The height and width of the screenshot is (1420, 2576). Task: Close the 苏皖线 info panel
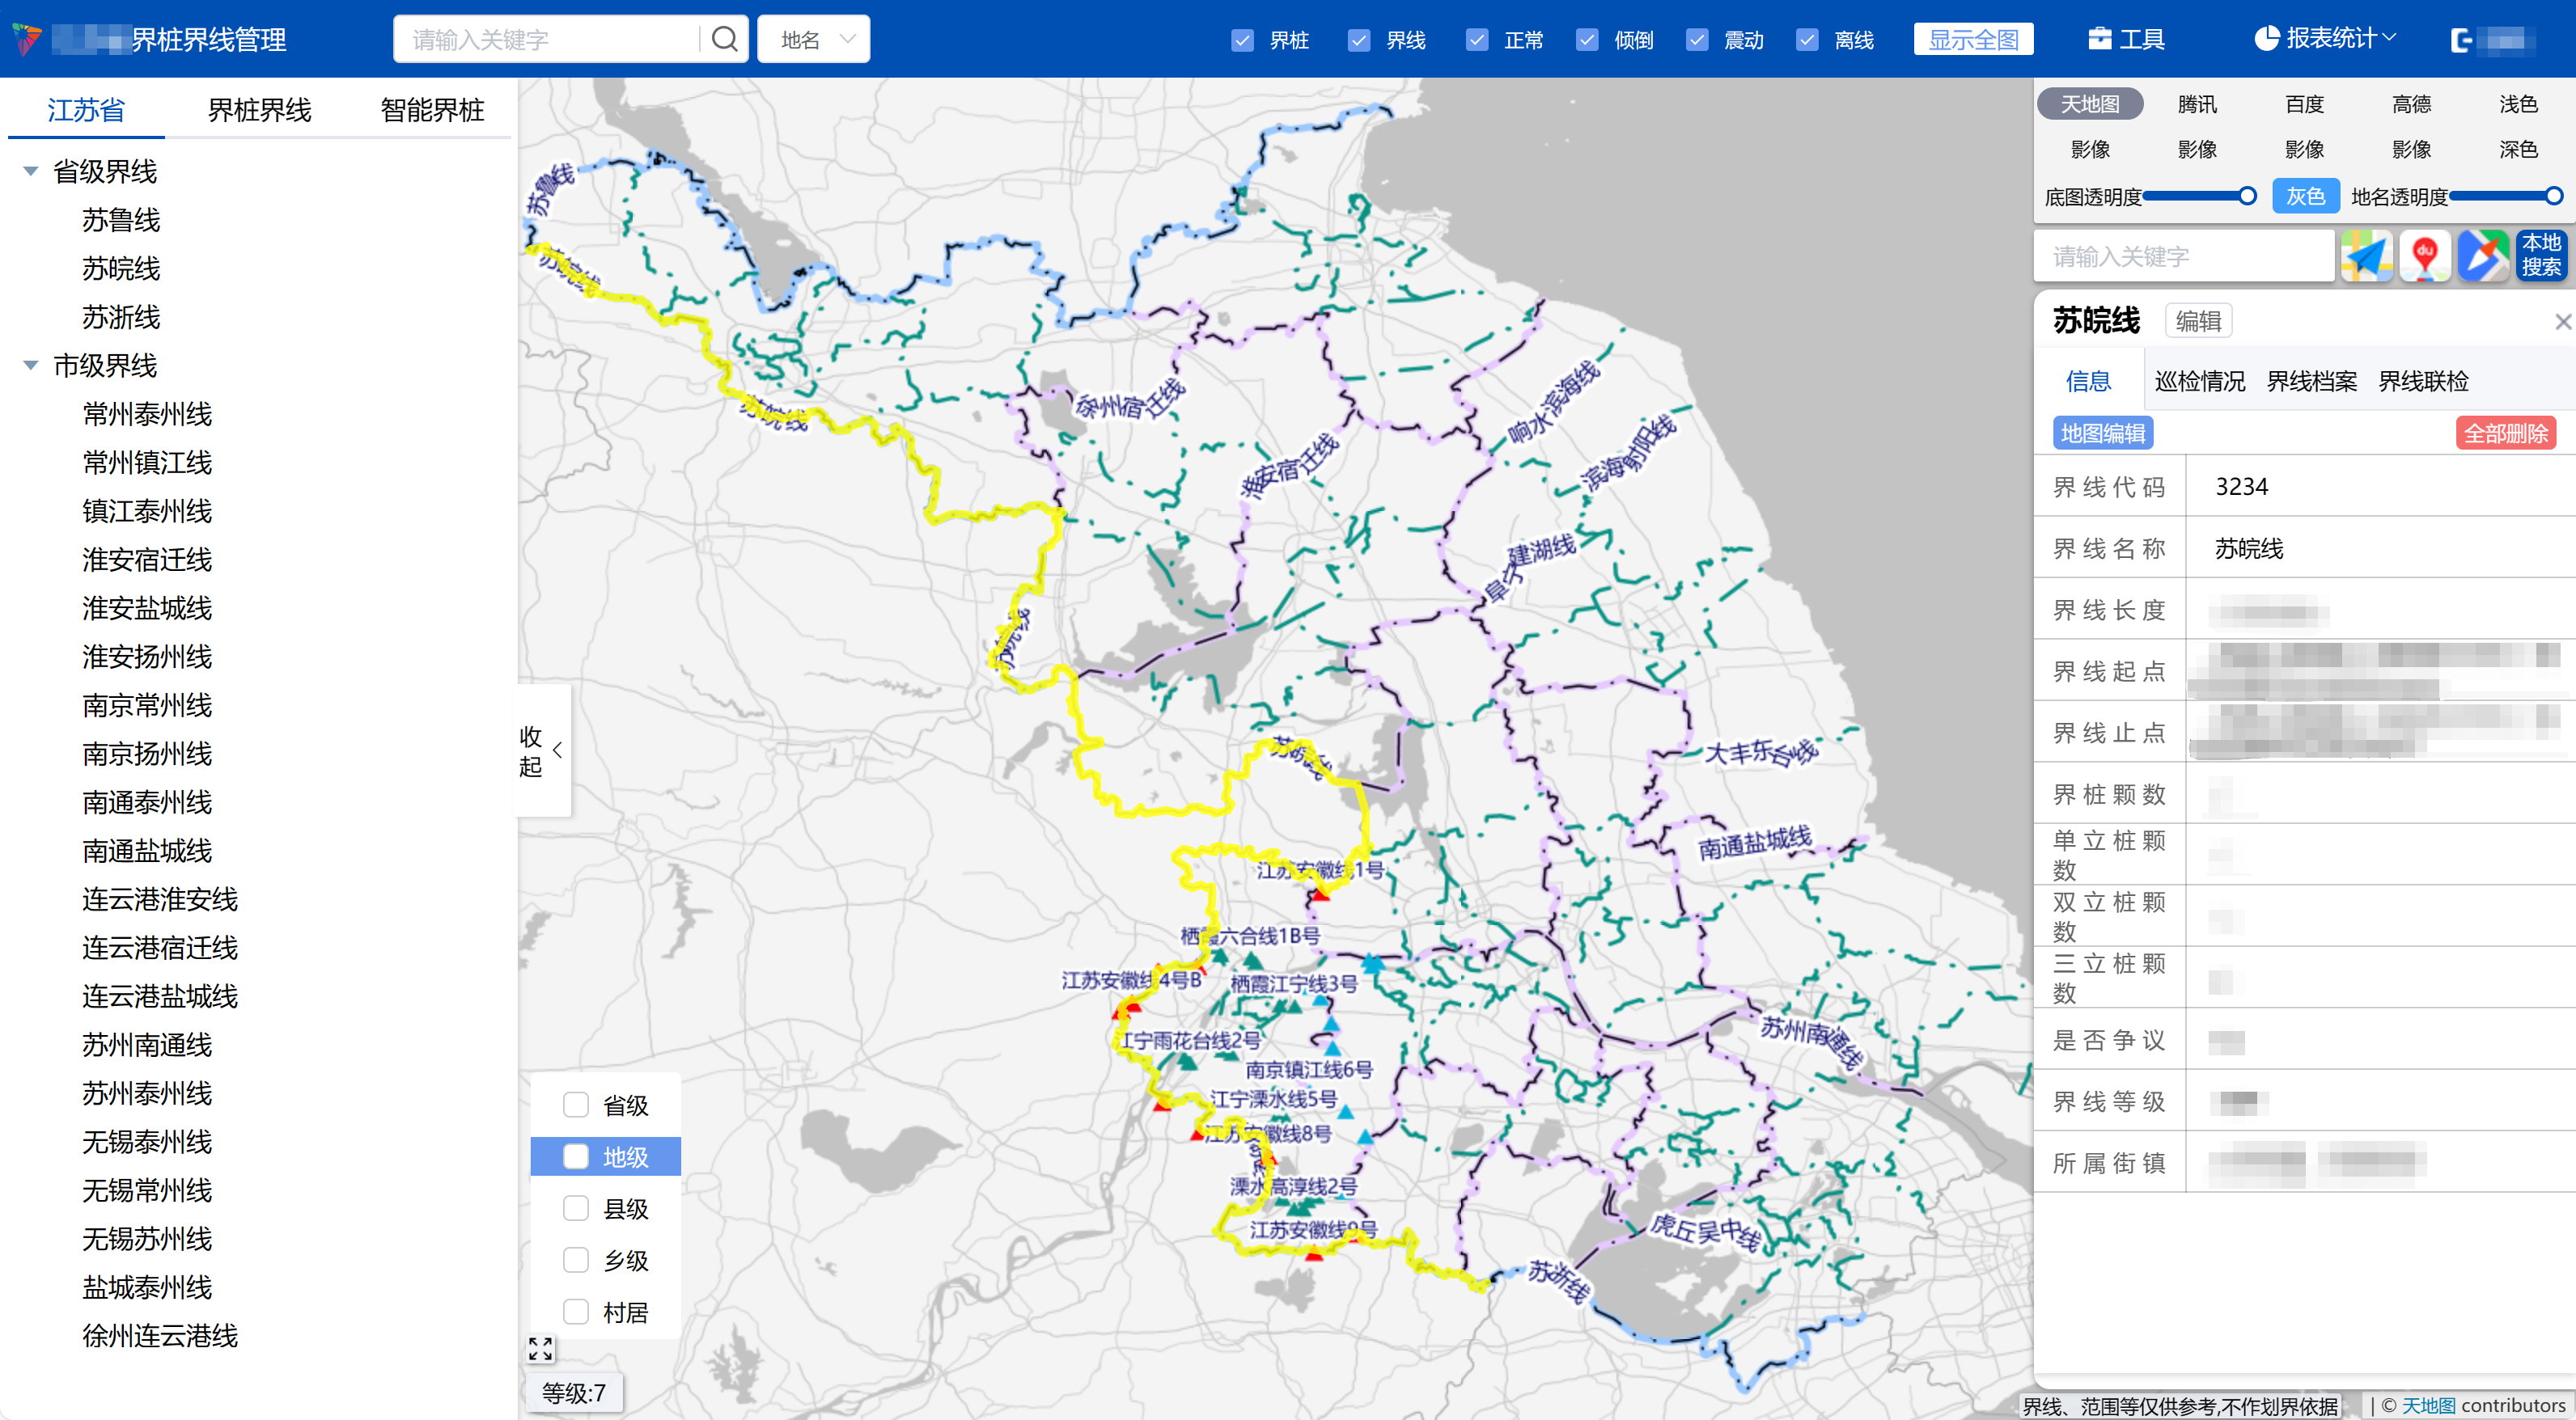[x=2562, y=322]
